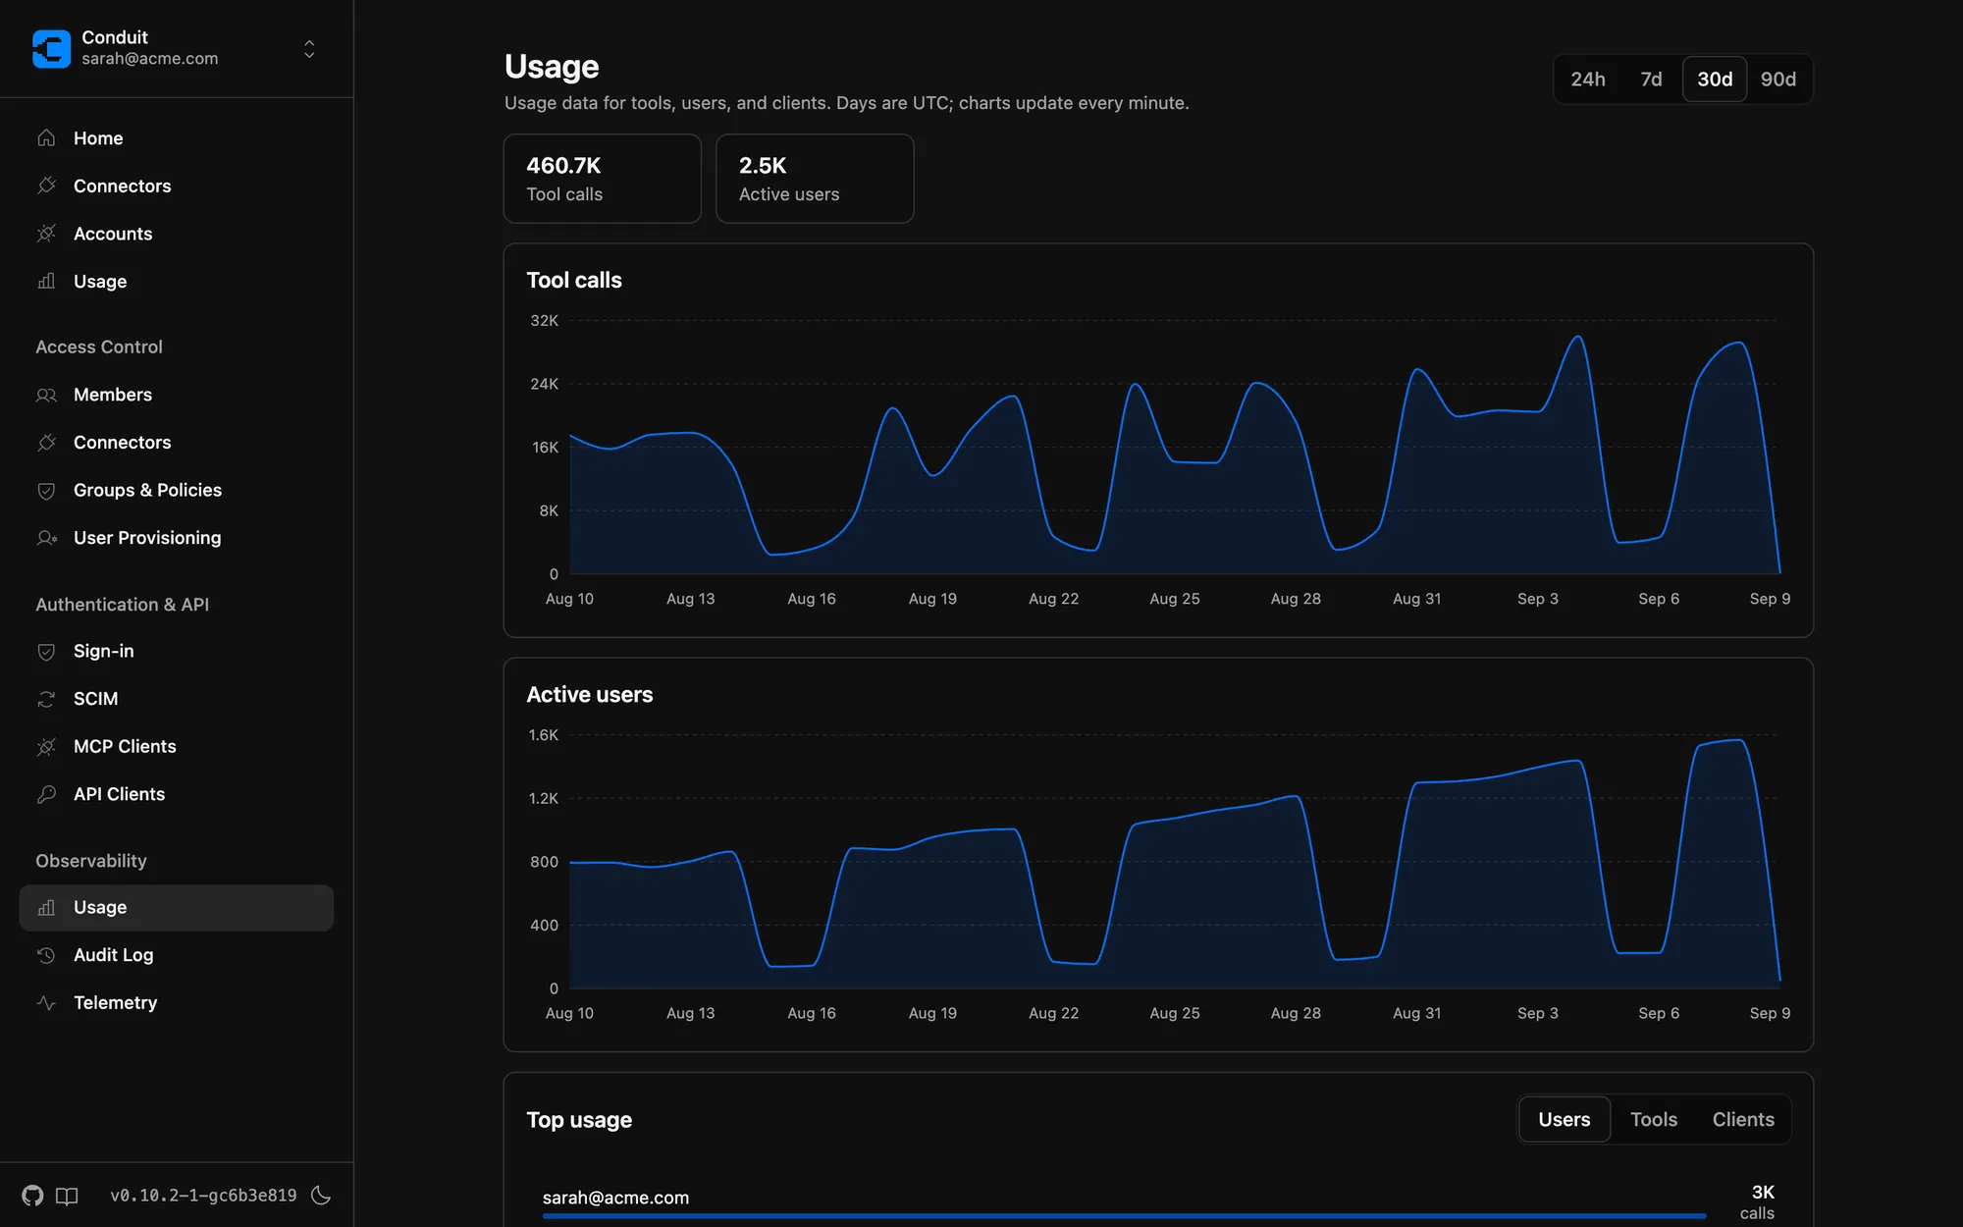Click the Sign-in shield icon
Viewport: 1963px width, 1227px height.
point(46,652)
